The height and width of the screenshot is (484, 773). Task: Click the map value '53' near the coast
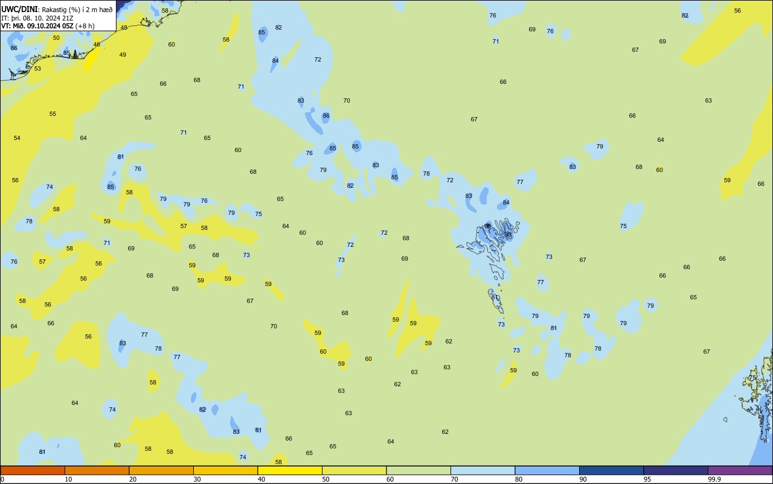point(37,69)
